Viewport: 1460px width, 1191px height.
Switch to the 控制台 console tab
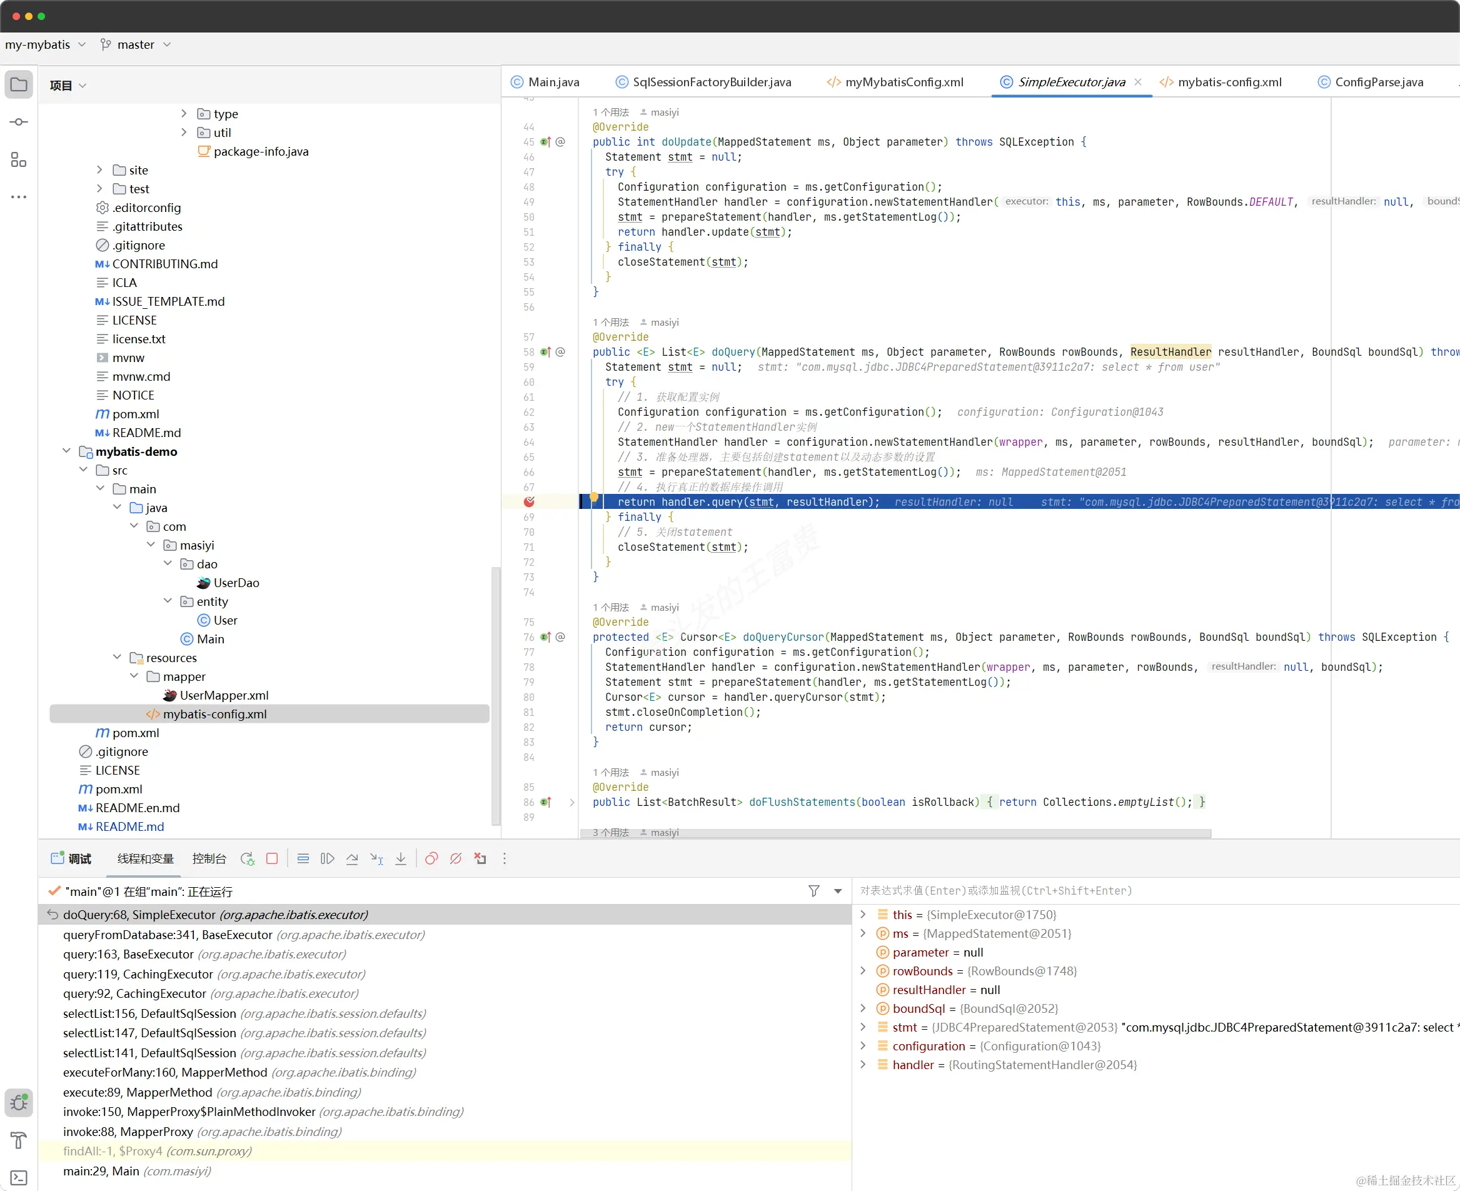click(x=209, y=859)
